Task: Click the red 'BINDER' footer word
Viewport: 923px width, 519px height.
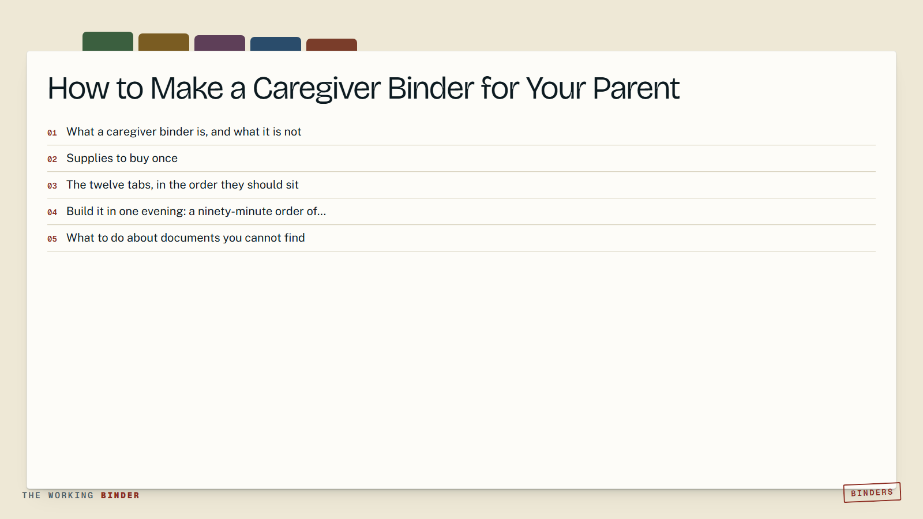Action: (x=120, y=495)
